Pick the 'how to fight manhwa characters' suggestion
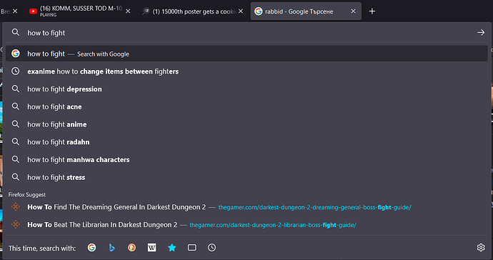The height and width of the screenshot is (260, 493). pos(246,160)
